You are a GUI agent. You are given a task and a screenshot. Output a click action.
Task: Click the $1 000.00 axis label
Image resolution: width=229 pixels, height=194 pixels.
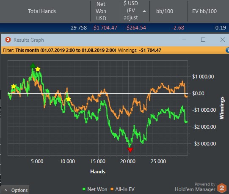coord(203,77)
